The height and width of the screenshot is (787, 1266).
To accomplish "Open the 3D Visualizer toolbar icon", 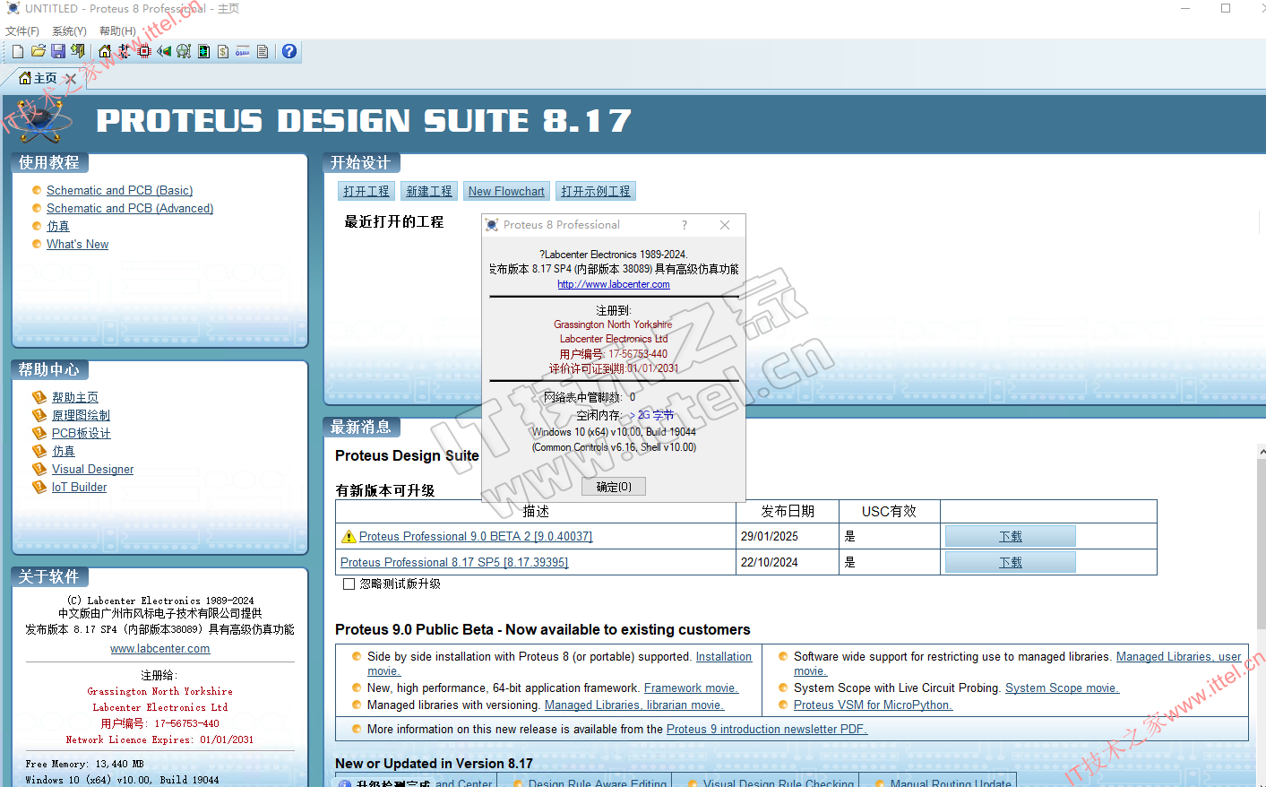I will 164,51.
